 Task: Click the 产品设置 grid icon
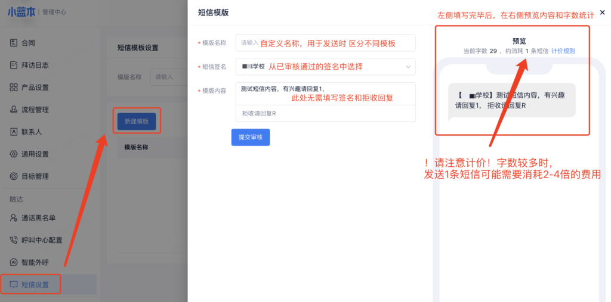click(14, 88)
